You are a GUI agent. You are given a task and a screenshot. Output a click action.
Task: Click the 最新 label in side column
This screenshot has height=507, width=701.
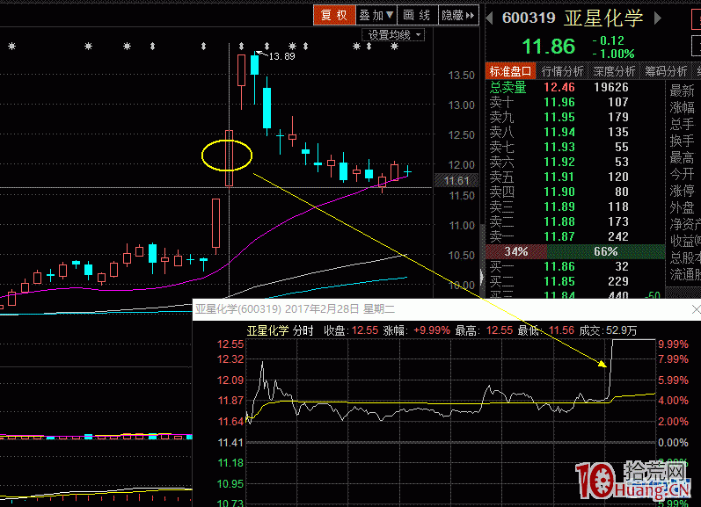coord(682,91)
